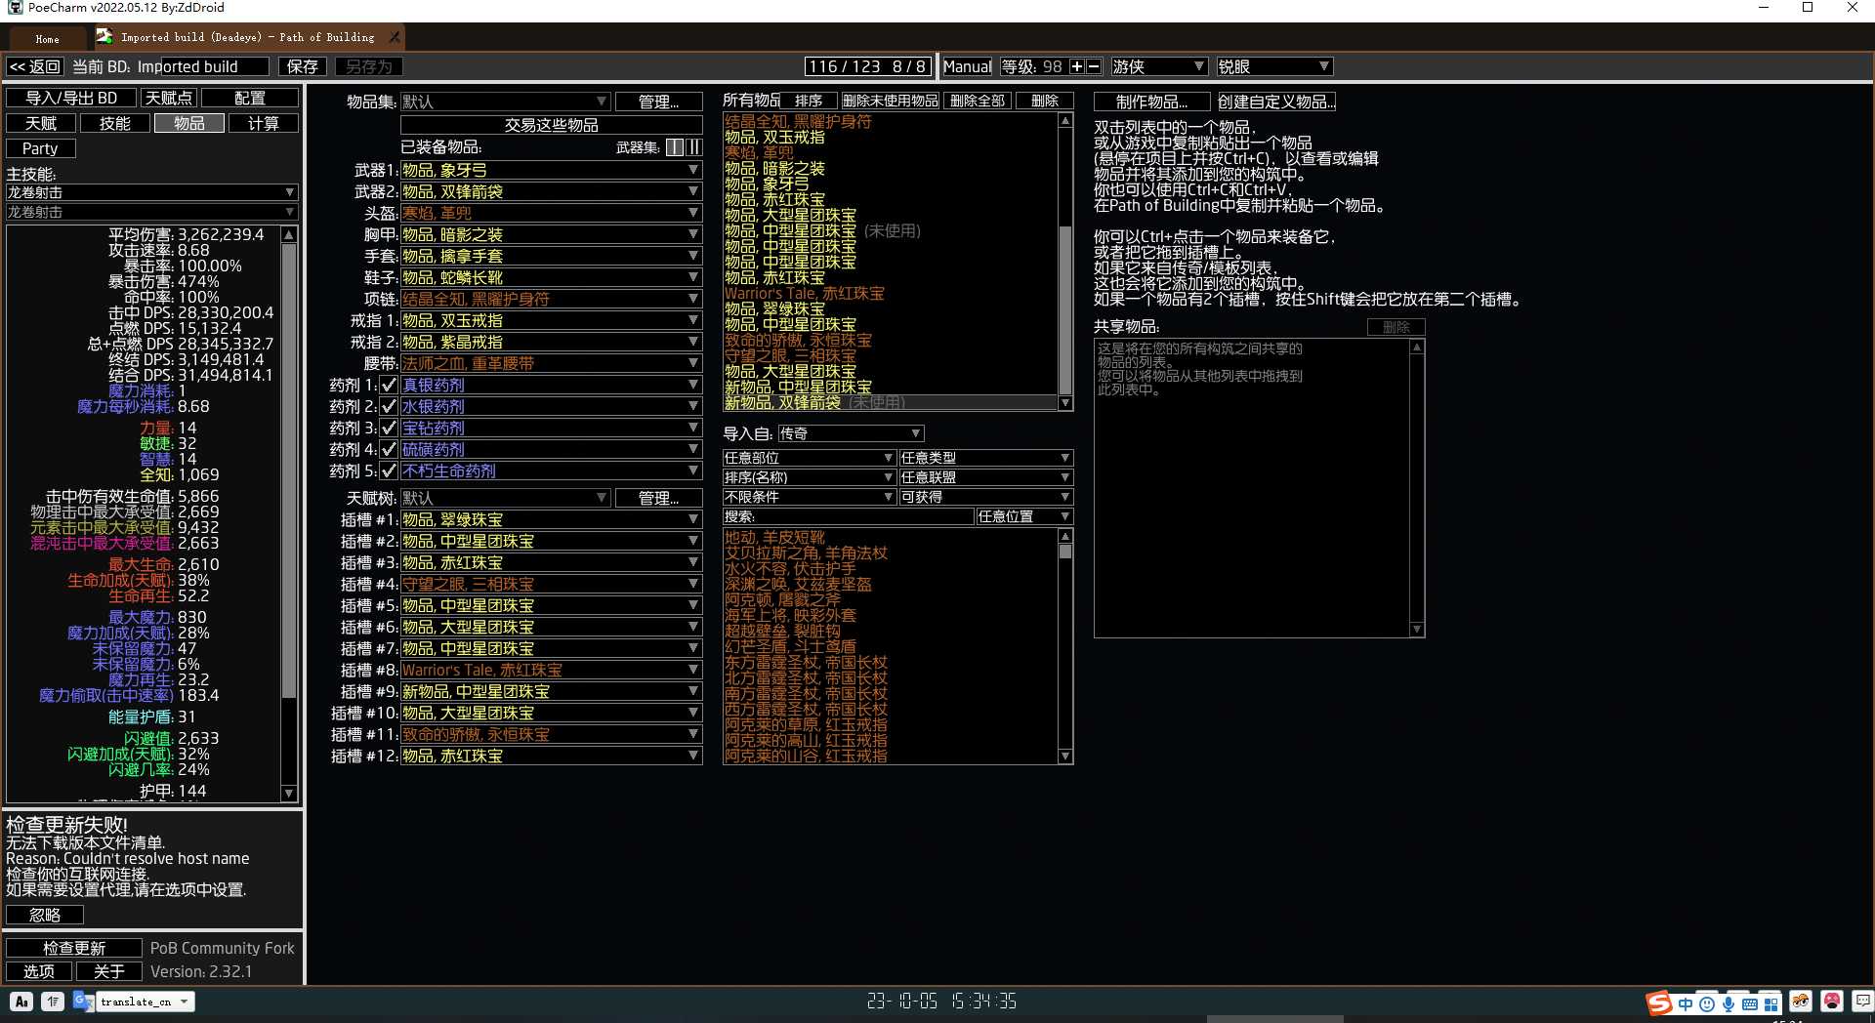This screenshot has width=1875, height=1023.
Task: Uncheck the 药剂 1 flask checkbox
Action: [x=389, y=385]
